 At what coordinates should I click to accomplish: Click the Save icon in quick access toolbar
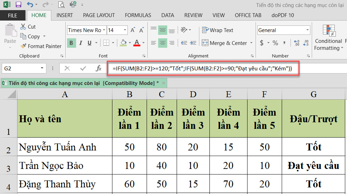coord(19,5)
